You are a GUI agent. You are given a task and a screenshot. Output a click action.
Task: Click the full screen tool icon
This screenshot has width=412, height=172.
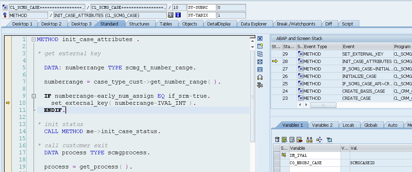[260, 62]
